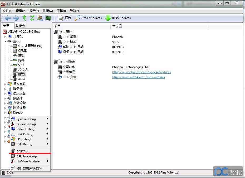This screenshot has width=245, height=178.
Task: Open the 报告 report wizard
Action: click(64, 18)
